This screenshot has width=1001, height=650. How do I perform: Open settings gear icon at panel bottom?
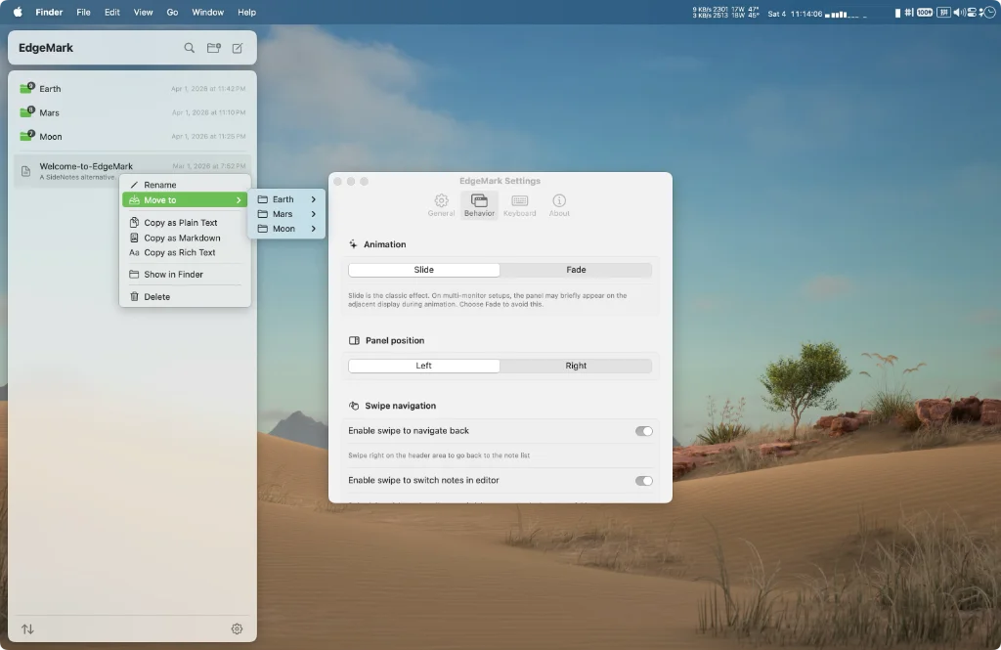[x=237, y=629]
